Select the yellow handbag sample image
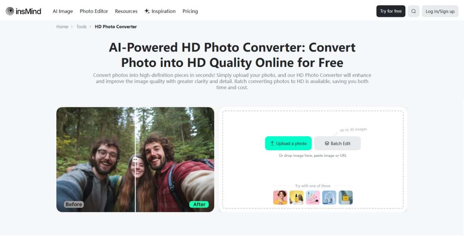464x236 pixels. click(x=346, y=197)
